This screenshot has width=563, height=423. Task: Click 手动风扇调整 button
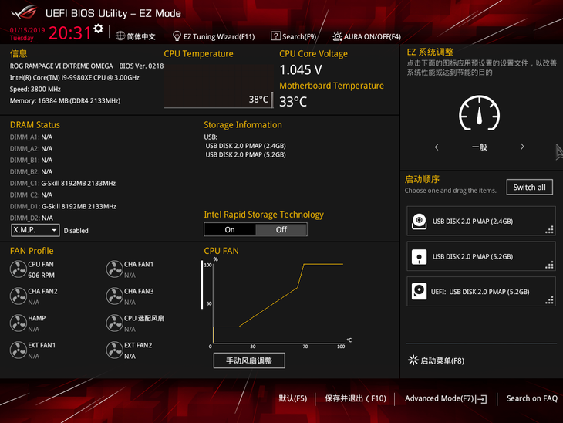pyautogui.click(x=249, y=360)
